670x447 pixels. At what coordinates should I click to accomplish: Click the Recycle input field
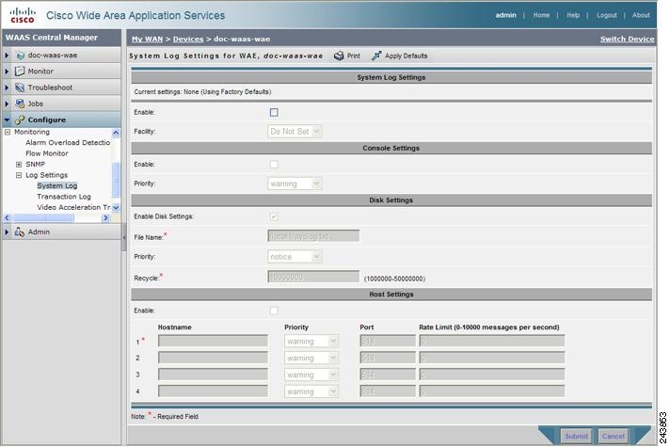313,278
